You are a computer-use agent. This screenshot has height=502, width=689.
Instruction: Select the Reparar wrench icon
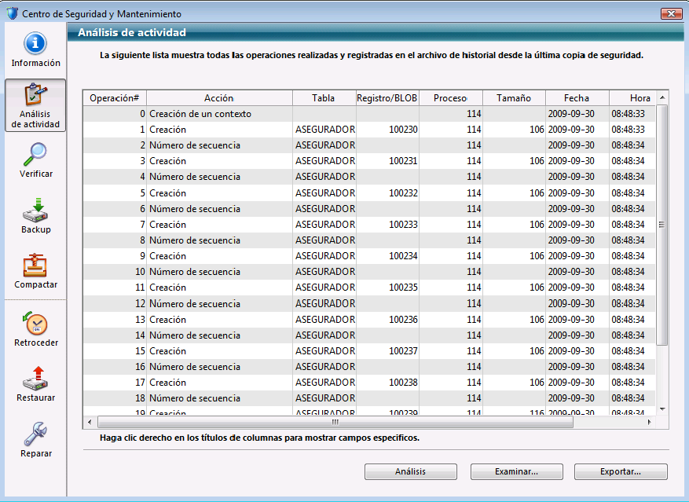click(35, 434)
